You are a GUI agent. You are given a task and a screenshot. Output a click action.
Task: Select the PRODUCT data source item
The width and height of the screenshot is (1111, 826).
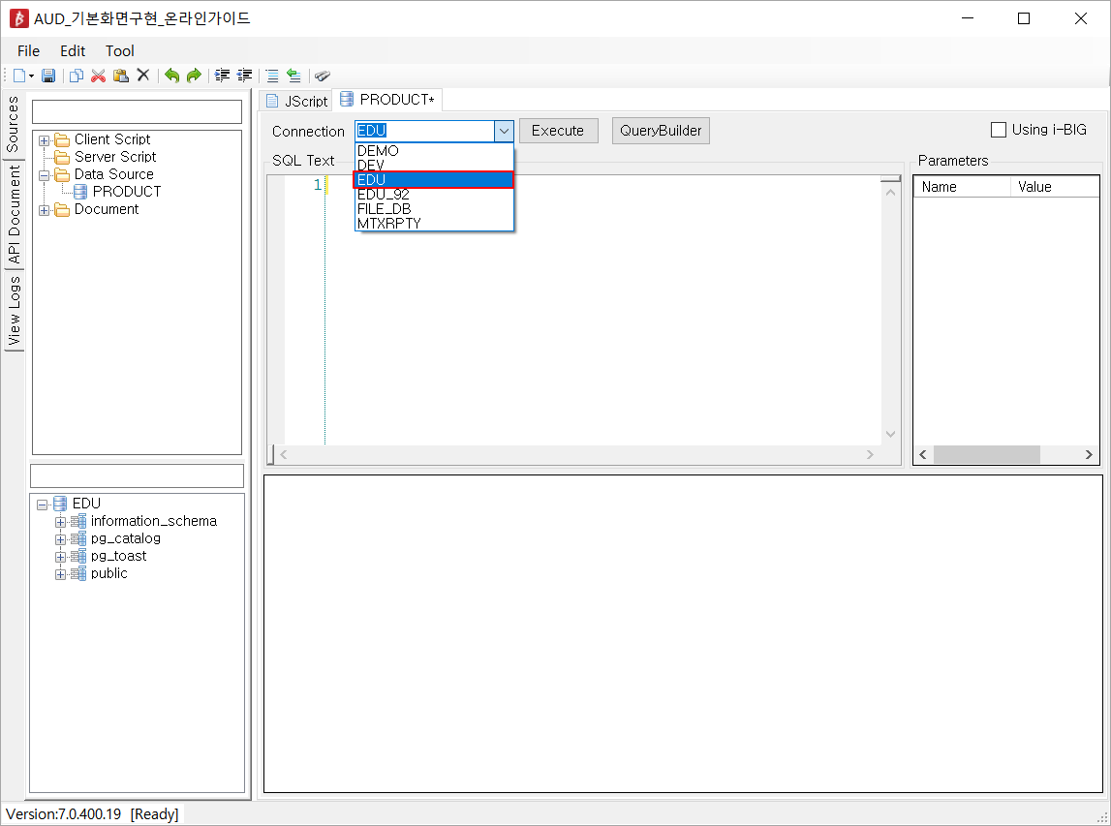point(127,192)
